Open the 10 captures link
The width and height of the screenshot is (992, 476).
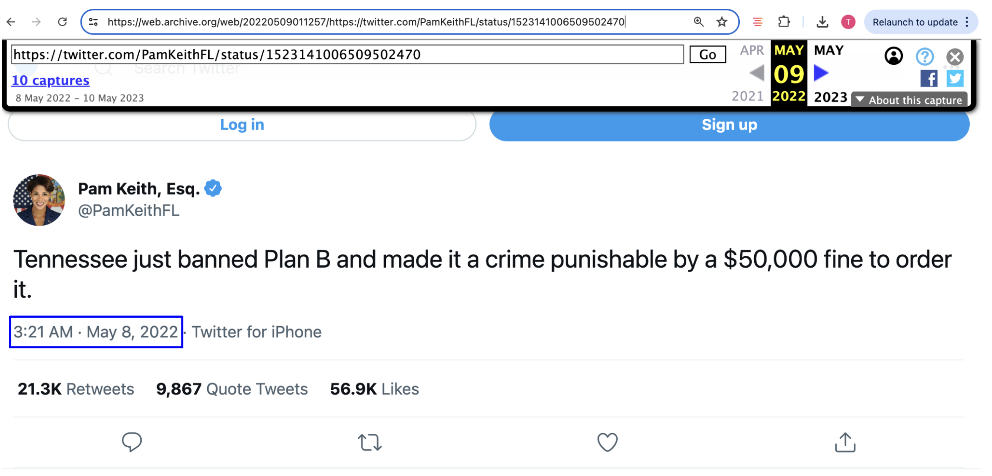point(51,80)
